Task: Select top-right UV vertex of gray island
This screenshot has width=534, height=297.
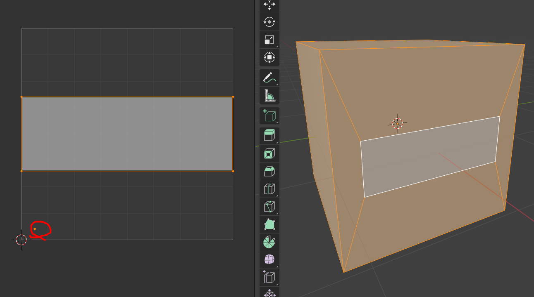Action: (233, 97)
